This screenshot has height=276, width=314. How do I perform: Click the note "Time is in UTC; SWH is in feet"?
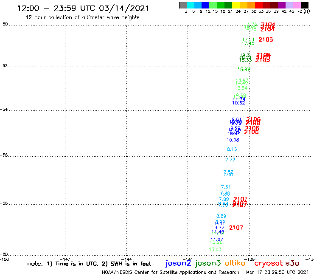[89, 264]
